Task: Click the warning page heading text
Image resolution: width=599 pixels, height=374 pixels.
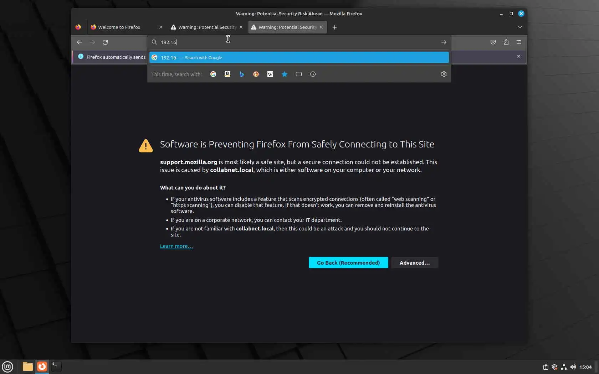Action: pos(297,144)
